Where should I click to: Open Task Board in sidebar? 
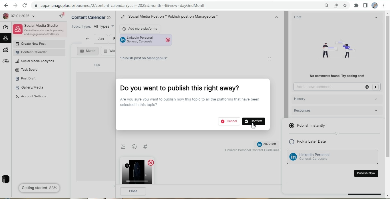click(x=39, y=70)
